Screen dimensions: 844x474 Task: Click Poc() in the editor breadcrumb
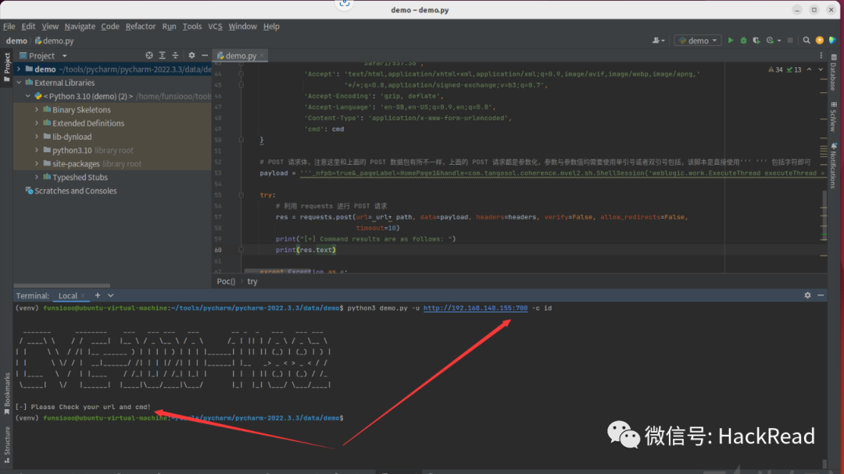[x=226, y=281]
